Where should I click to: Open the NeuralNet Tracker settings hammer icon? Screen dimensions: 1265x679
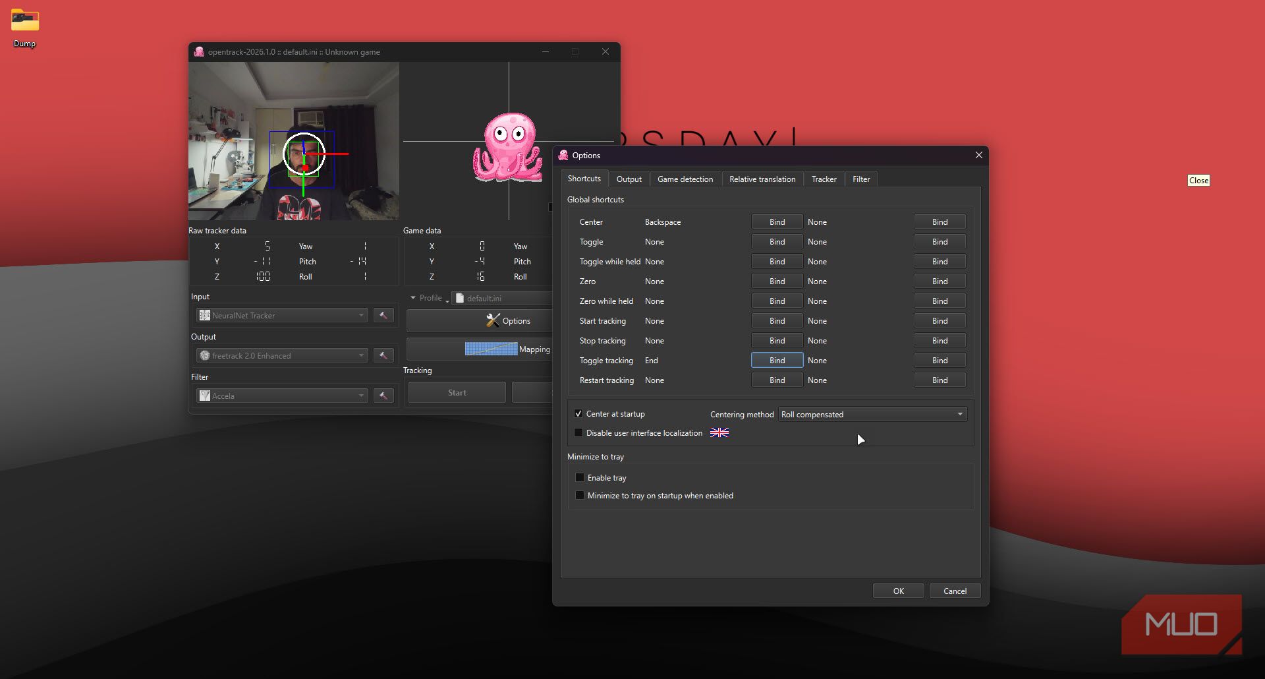383,315
